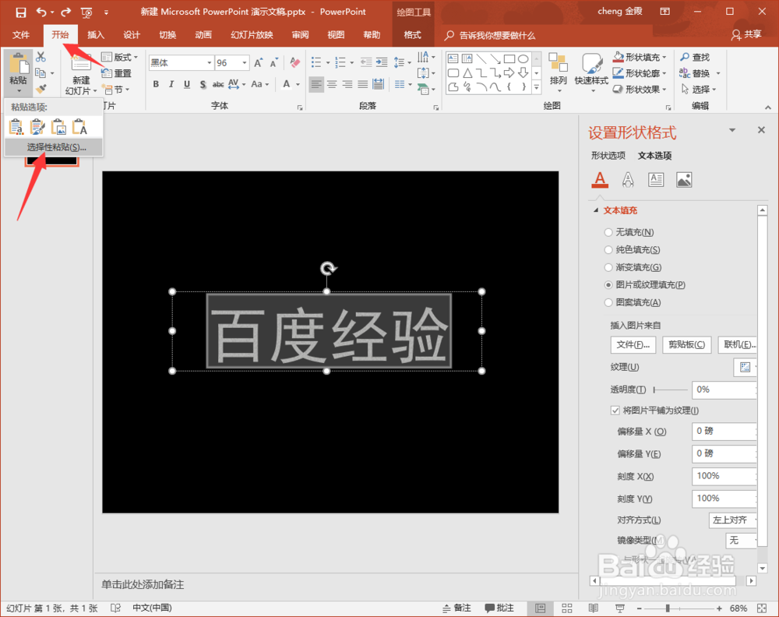Align text left

(316, 84)
